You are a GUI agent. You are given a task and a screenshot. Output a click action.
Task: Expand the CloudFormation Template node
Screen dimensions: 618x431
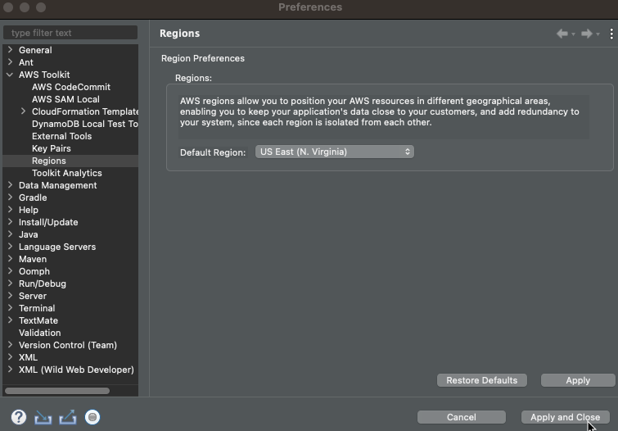click(23, 111)
